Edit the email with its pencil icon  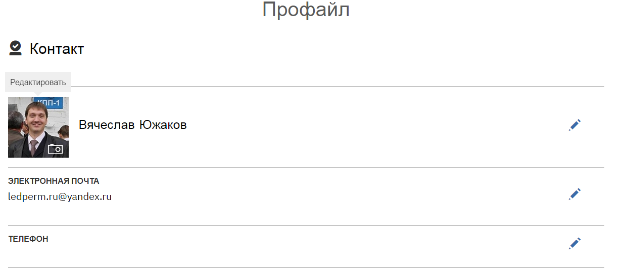(574, 194)
